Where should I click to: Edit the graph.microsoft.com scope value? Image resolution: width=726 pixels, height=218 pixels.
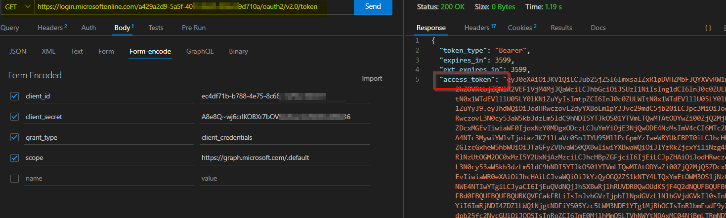pyautogui.click(x=285, y=157)
